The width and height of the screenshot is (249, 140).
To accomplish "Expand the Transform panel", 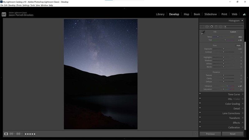I will (242, 118).
